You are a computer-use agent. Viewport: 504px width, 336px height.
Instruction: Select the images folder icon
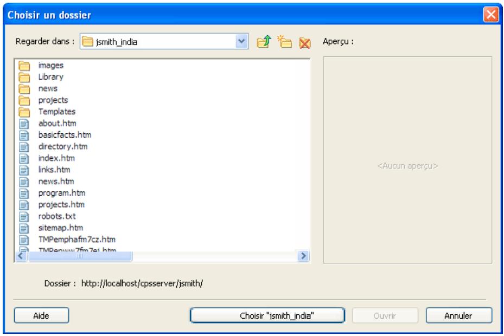tap(23, 65)
